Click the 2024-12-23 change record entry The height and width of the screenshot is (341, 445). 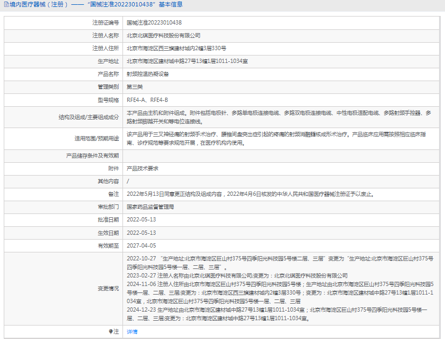[277, 314]
